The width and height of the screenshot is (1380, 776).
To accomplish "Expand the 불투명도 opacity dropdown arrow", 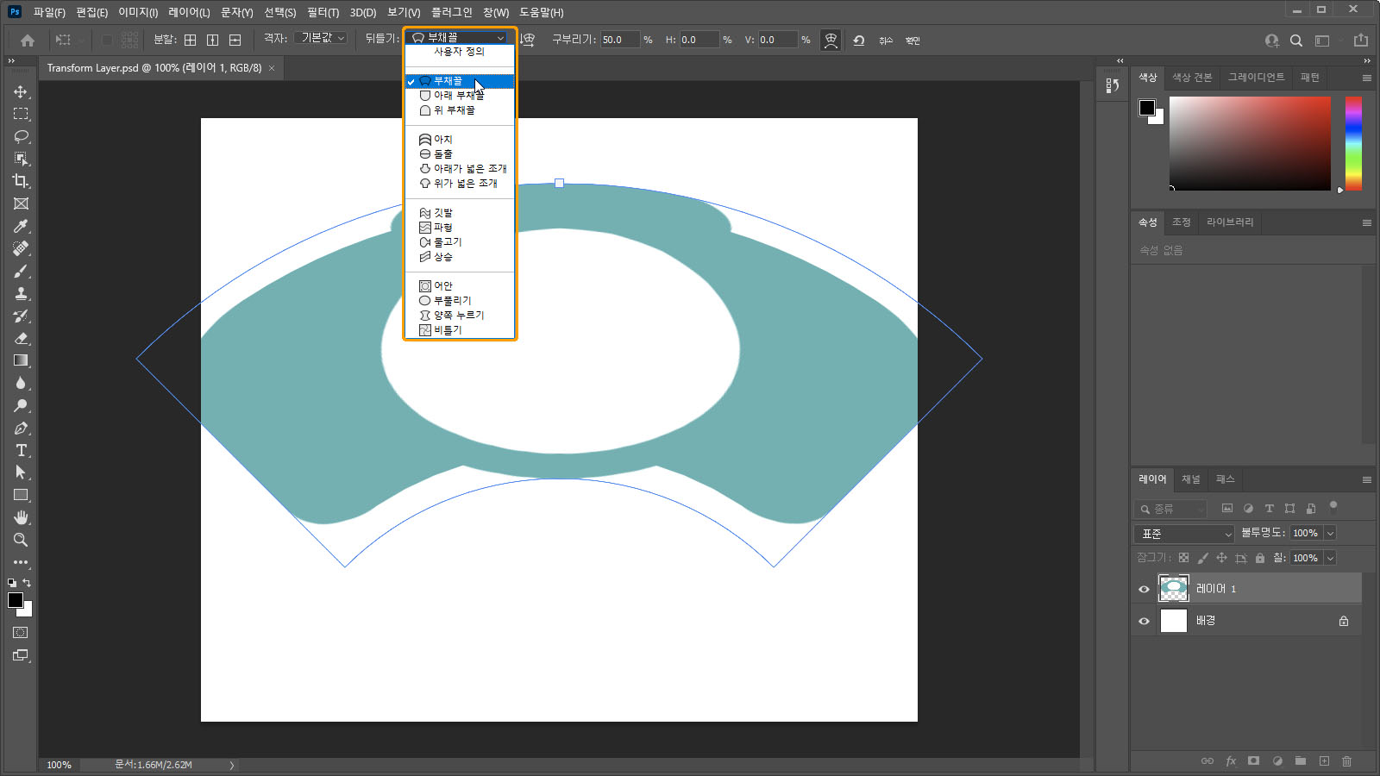I will click(x=1330, y=533).
